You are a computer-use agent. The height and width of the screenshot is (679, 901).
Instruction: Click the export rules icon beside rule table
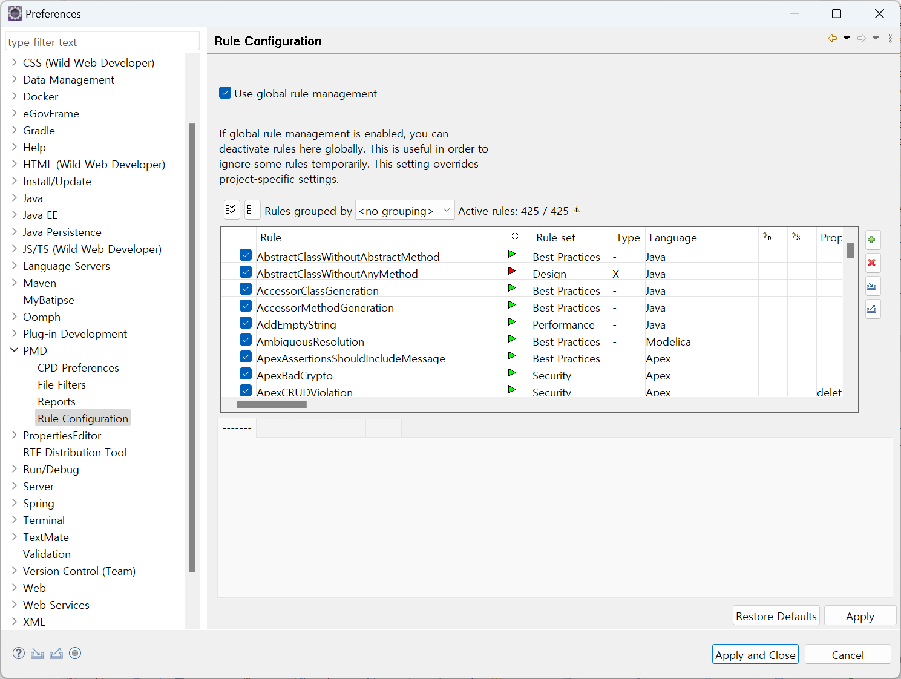point(872,309)
